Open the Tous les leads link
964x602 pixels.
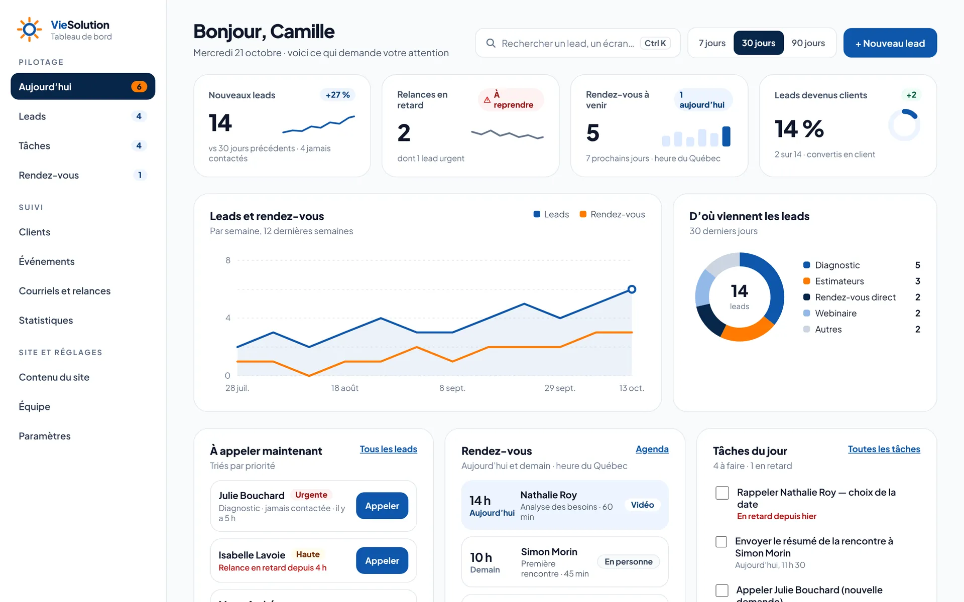[x=388, y=449]
